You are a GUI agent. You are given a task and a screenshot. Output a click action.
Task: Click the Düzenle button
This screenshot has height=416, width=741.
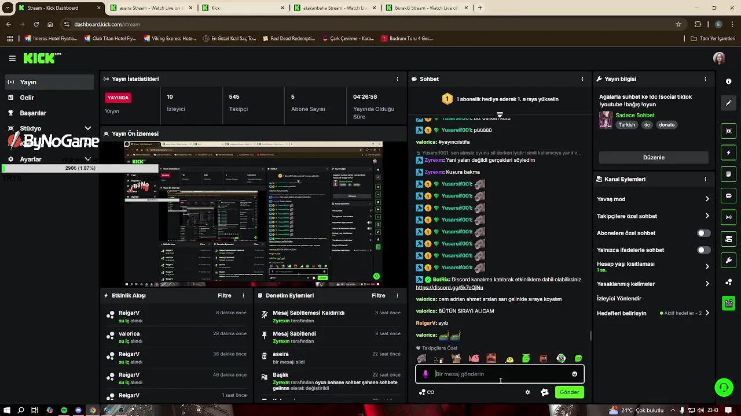(x=654, y=158)
